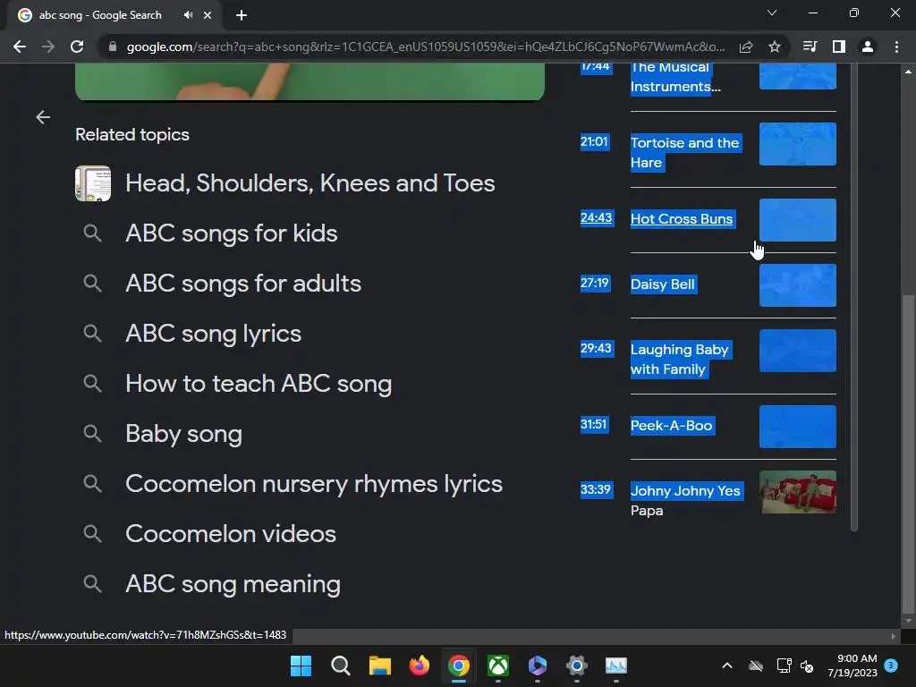The image size is (916, 687).
Task: Search ABC songs for kids
Action: point(232,233)
